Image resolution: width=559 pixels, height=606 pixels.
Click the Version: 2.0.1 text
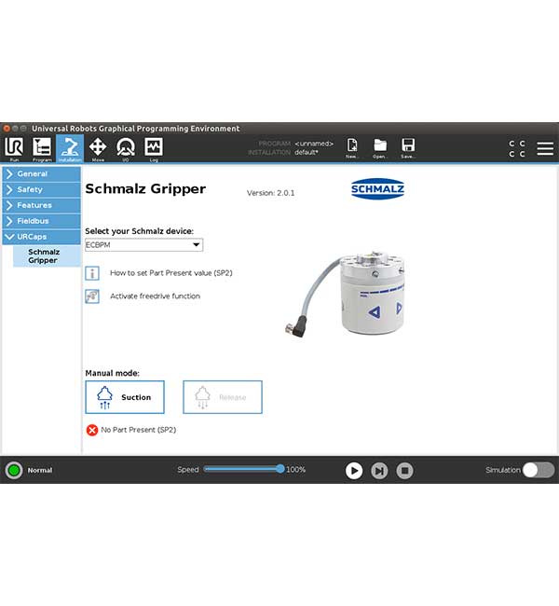click(270, 193)
